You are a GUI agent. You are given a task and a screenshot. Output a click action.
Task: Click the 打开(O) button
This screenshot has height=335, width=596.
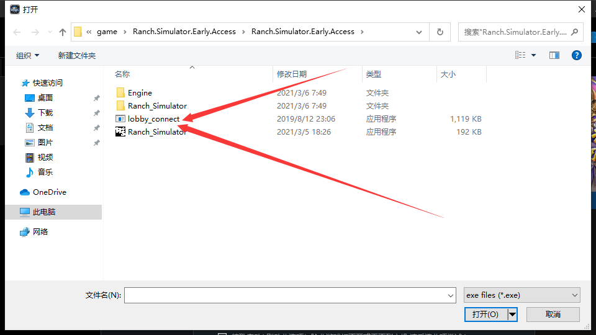click(x=485, y=315)
